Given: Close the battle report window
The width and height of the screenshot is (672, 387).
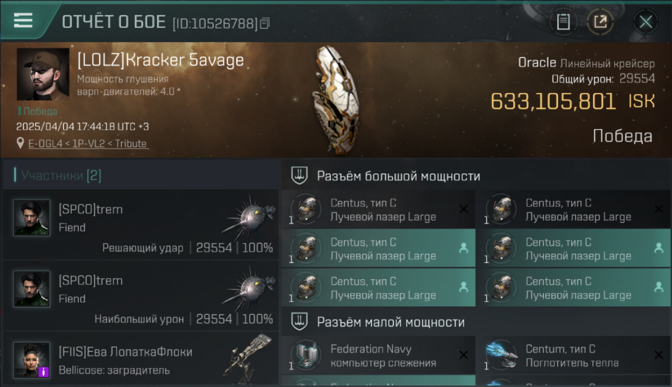Looking at the screenshot, I should pos(646,22).
